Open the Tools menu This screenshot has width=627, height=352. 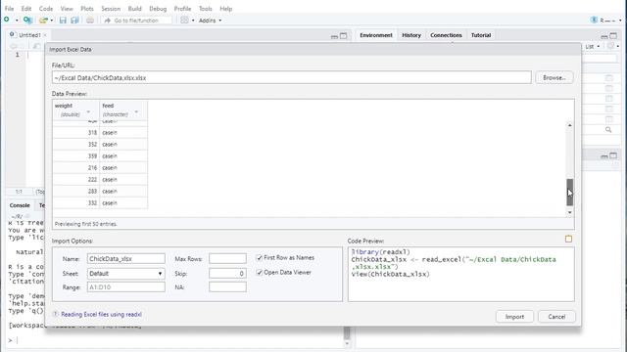click(205, 9)
